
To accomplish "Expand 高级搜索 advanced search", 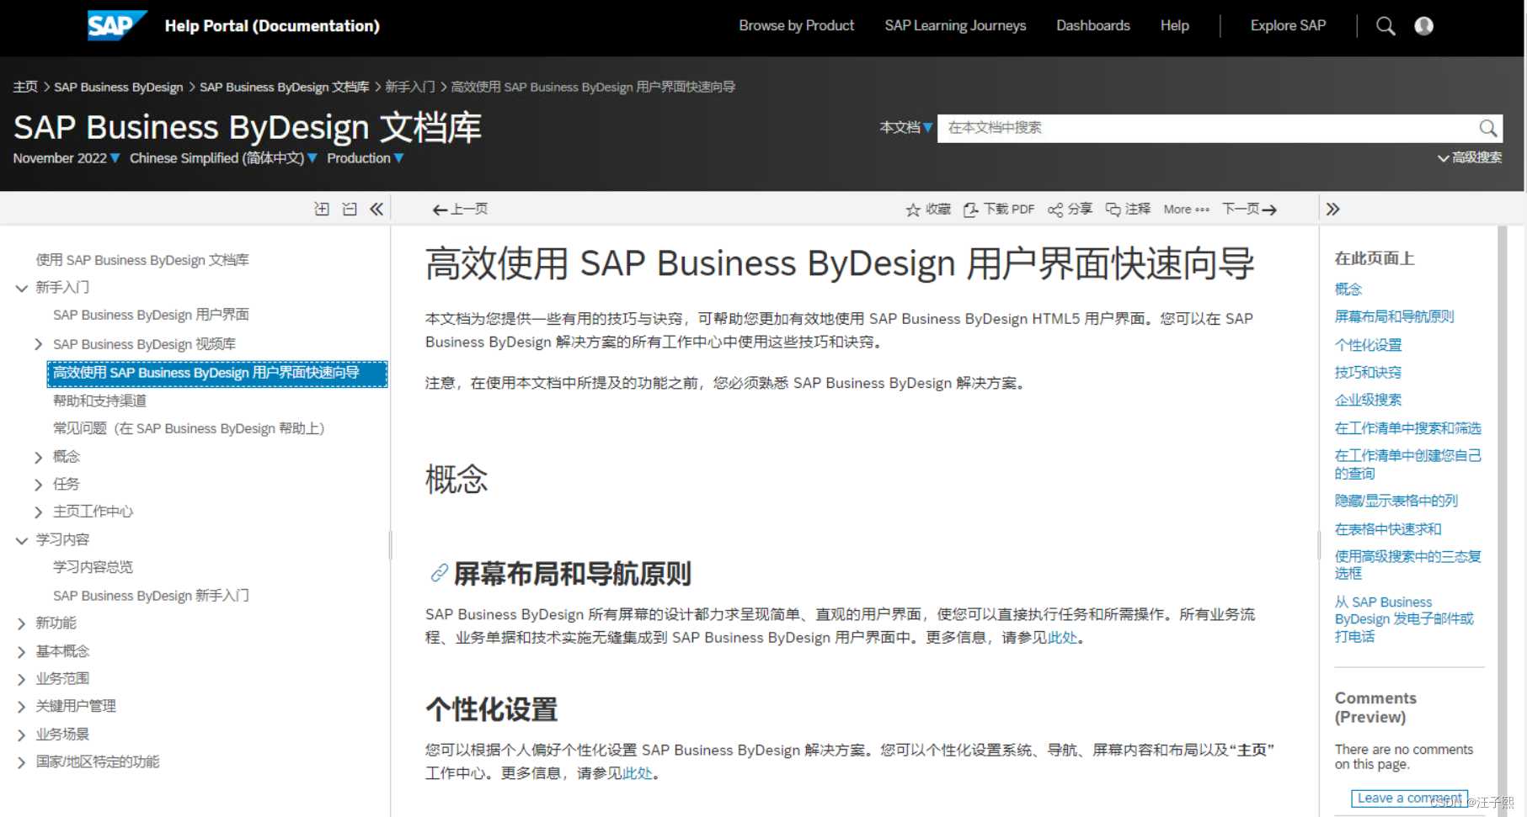I will 1470,157.
